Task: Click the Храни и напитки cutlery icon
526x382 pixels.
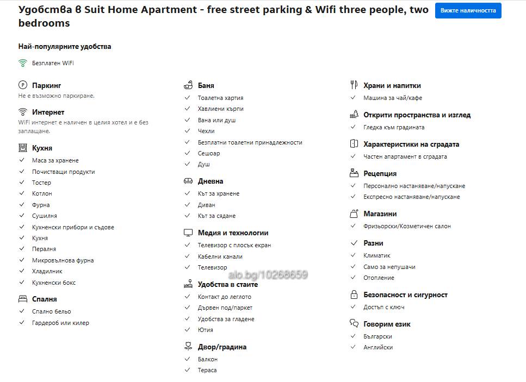Action: [354, 85]
